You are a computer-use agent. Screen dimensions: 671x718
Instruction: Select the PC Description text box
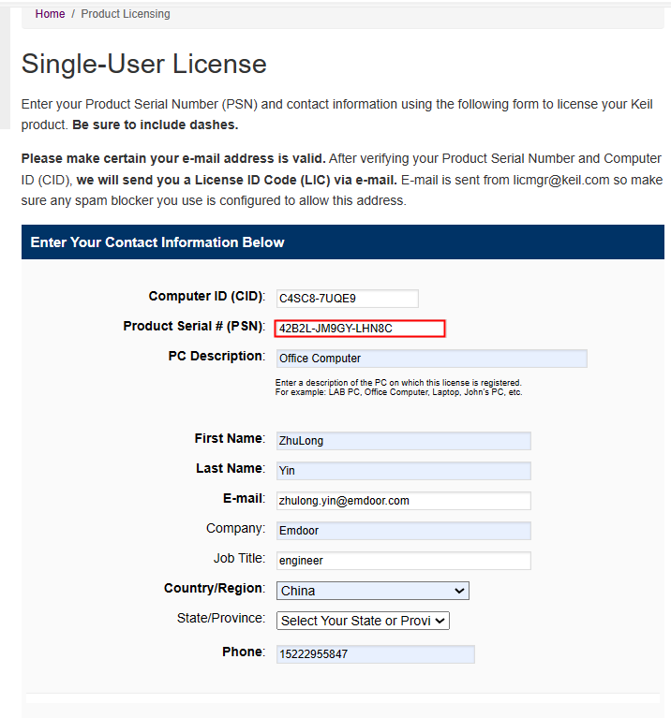pos(431,359)
